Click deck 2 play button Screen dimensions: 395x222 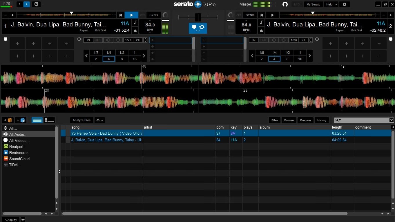tap(272, 15)
